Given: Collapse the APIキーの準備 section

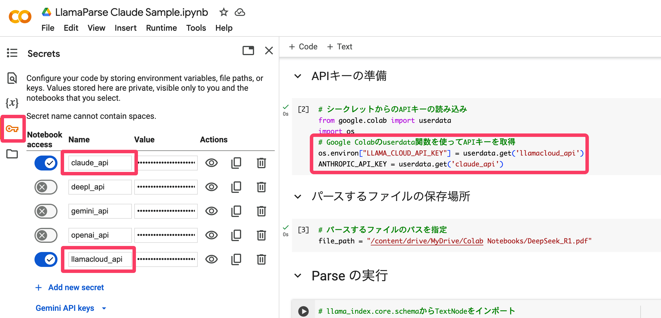Looking at the screenshot, I should pos(298,76).
